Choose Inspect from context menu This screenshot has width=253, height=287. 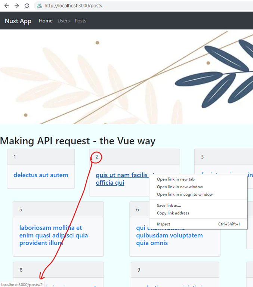click(x=198, y=224)
